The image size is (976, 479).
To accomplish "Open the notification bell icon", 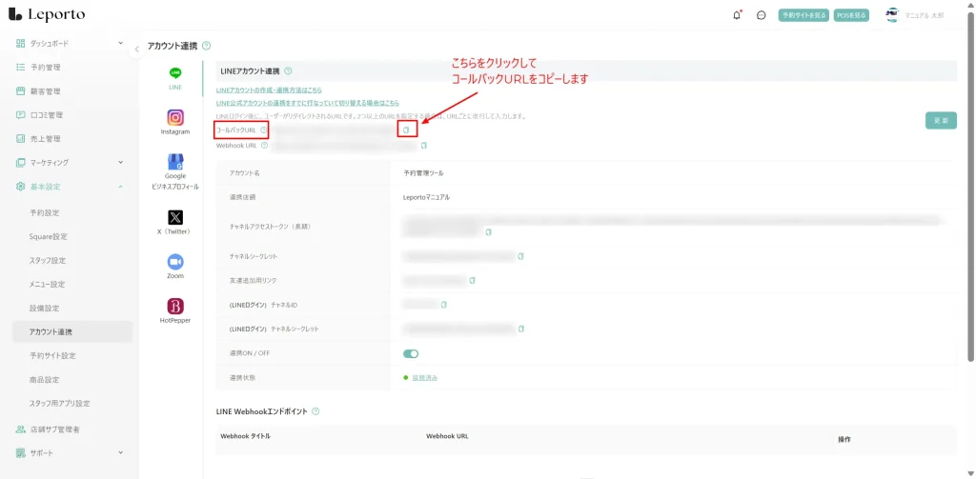I will tap(737, 15).
